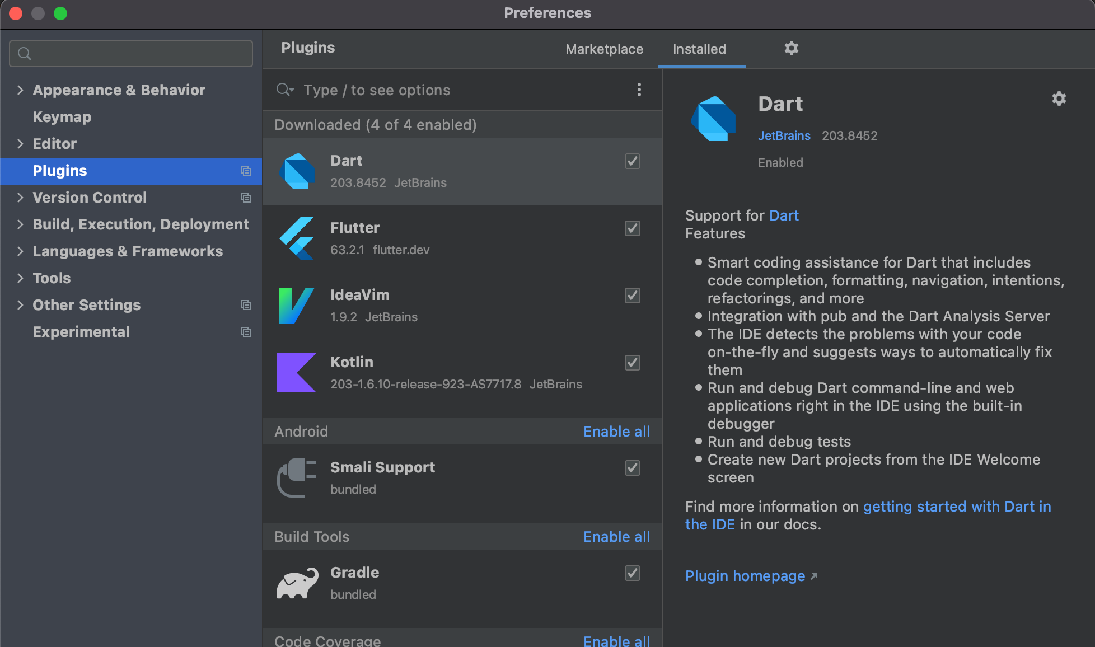Click project-level icon beside Version Control
Viewport: 1095px width, 647px height.
click(245, 198)
